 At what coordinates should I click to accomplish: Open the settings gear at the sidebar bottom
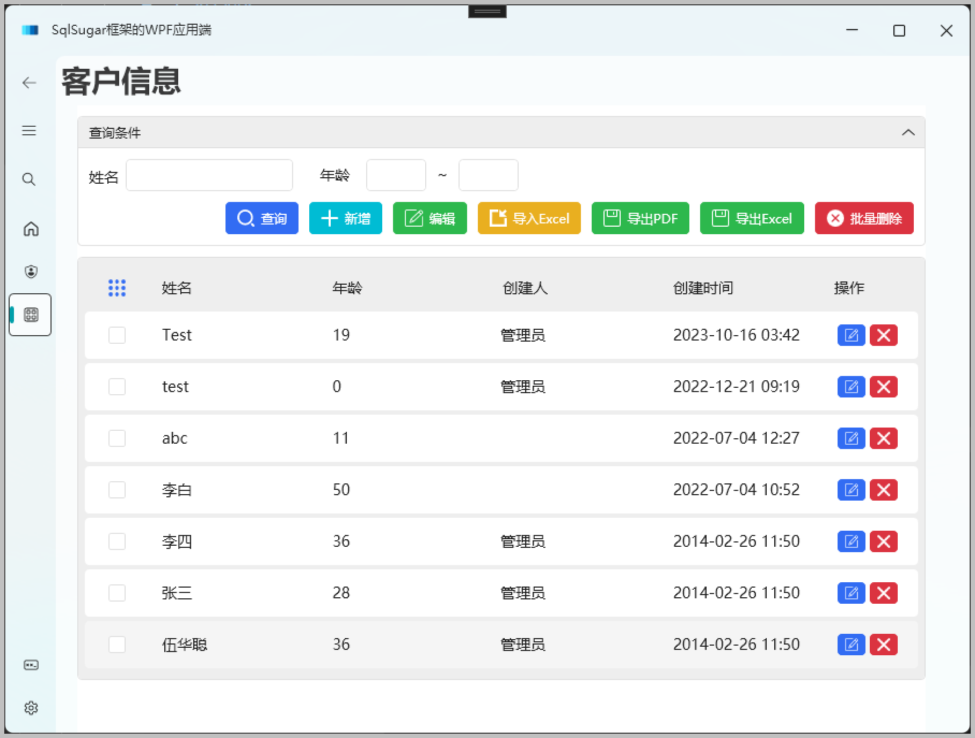(31, 708)
